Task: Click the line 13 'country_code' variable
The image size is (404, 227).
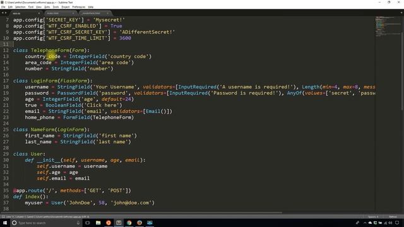Action: point(42,56)
